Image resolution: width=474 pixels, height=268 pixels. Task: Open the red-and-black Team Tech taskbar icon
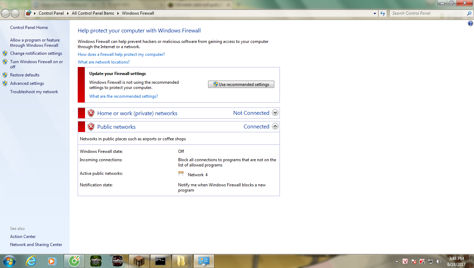(117, 261)
